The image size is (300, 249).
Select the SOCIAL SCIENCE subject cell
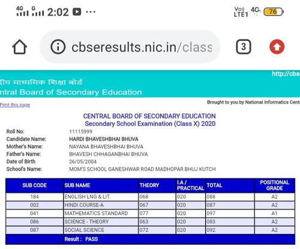click(101, 230)
